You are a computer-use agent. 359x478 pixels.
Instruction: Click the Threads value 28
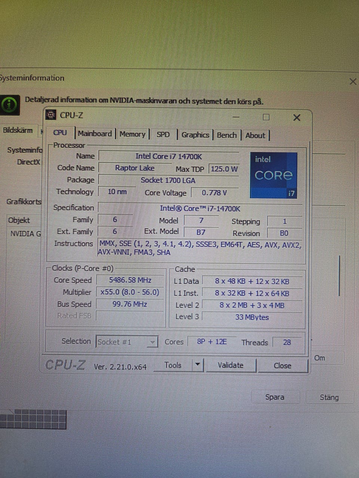[287, 342]
